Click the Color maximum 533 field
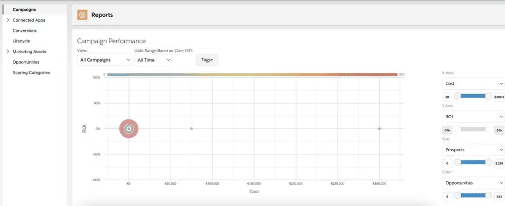This screenshot has width=505, height=206. pyautogui.click(x=499, y=197)
